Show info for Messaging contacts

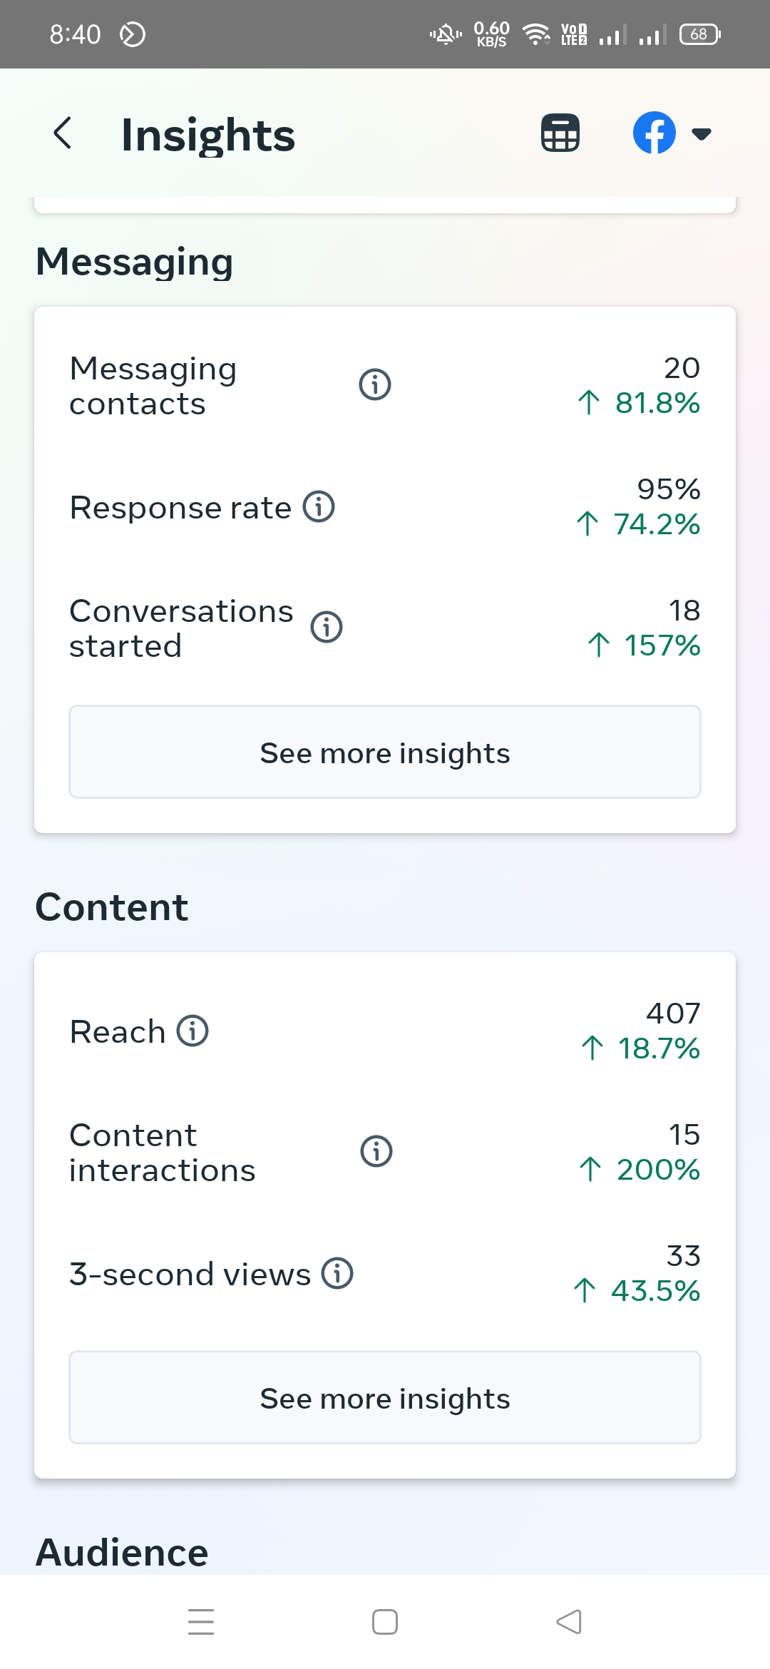375,385
